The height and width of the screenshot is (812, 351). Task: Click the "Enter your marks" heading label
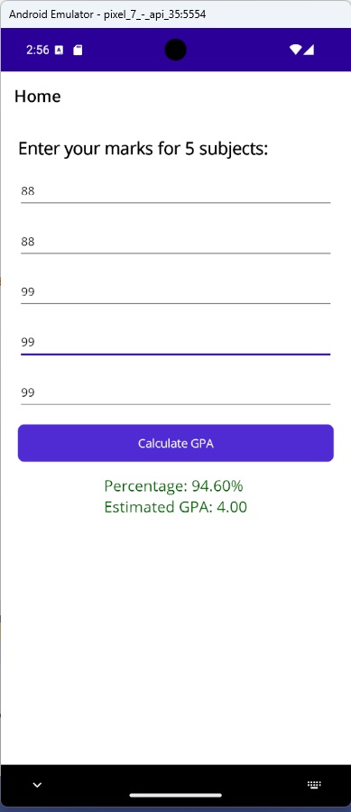[143, 149]
